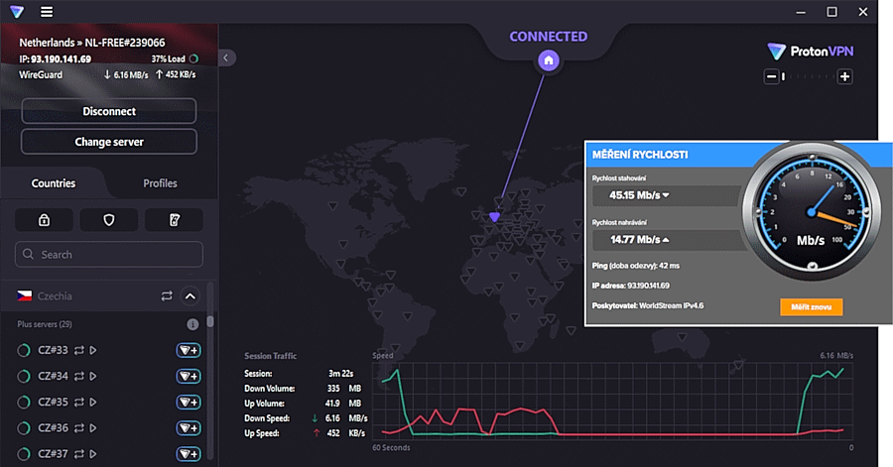Click the map zoom slider track
The image size is (893, 467).
click(808, 76)
